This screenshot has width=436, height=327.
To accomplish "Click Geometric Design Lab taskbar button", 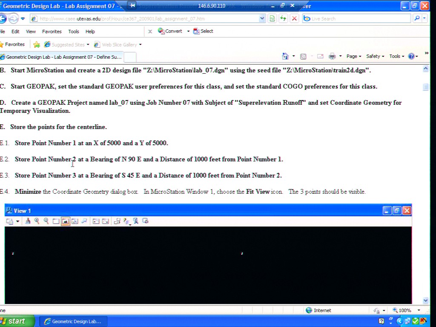I will [x=73, y=321].
